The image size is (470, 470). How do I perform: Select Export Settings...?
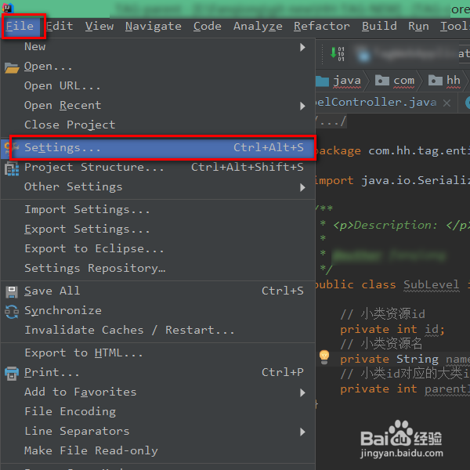(157, 230)
